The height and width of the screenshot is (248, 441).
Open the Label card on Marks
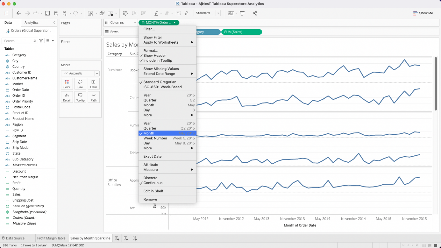(x=94, y=84)
